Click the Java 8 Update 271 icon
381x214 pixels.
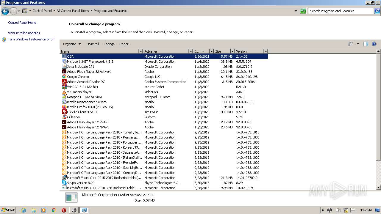(x=64, y=66)
